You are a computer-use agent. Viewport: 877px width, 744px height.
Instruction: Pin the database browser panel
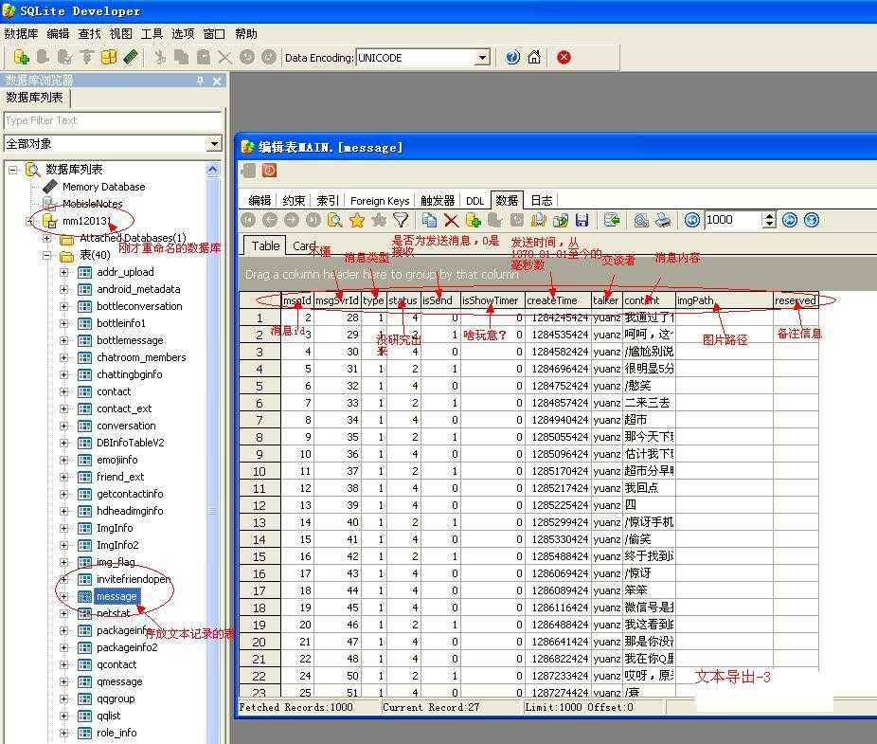(200, 81)
